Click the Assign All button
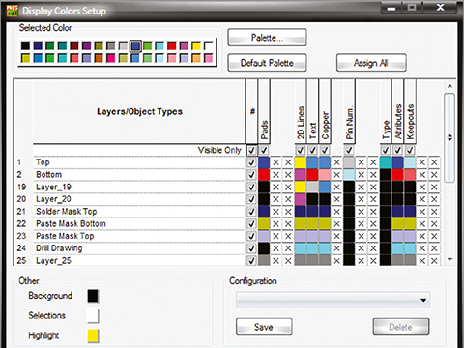The width and height of the screenshot is (464, 348). [x=371, y=63]
